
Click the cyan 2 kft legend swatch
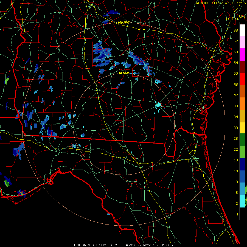click(x=242, y=201)
